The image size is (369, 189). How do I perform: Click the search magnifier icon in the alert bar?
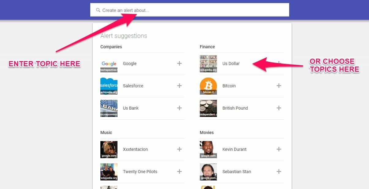(x=98, y=10)
